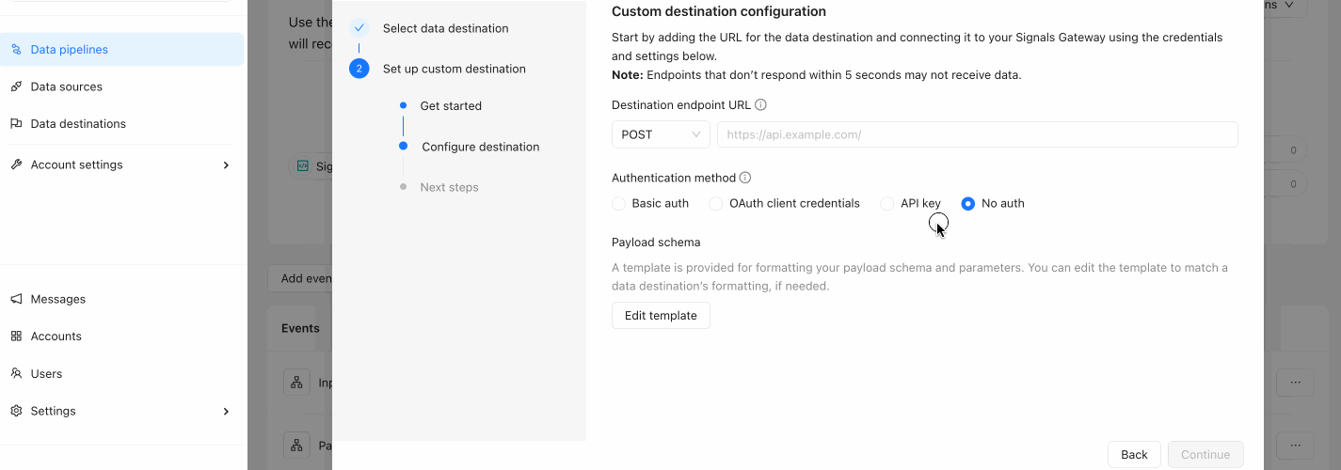Expand the Settings submenu chevron
This screenshot has height=470, width=1341.
[226, 411]
